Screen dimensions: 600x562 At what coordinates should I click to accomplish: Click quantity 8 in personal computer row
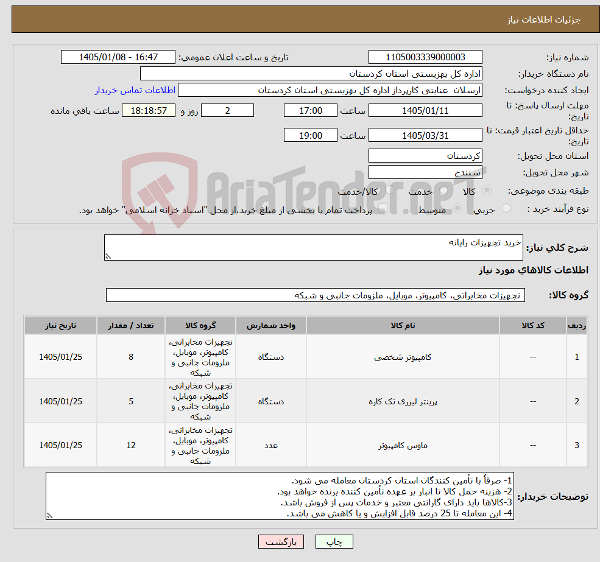[x=131, y=357]
